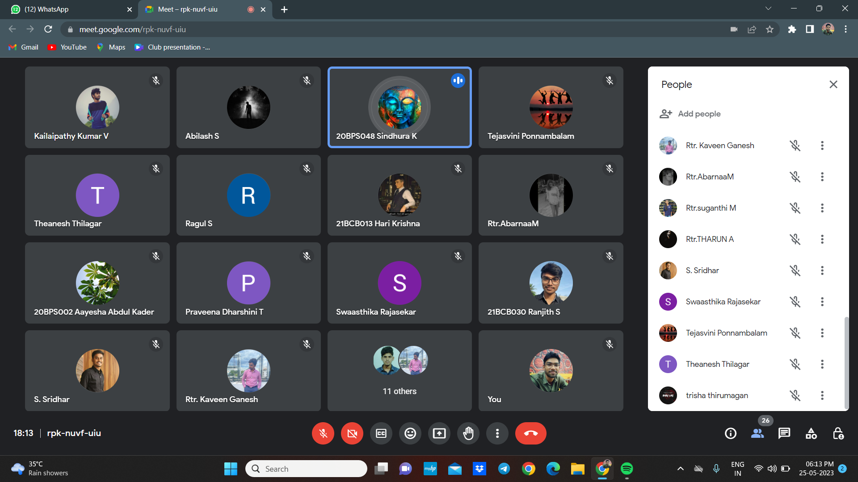The height and width of the screenshot is (482, 858).
Task: Open more options beside Rtr. Kaveen Ganesh
Action: tap(822, 145)
